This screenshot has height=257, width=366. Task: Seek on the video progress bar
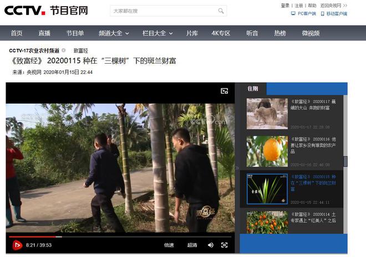(120, 237)
